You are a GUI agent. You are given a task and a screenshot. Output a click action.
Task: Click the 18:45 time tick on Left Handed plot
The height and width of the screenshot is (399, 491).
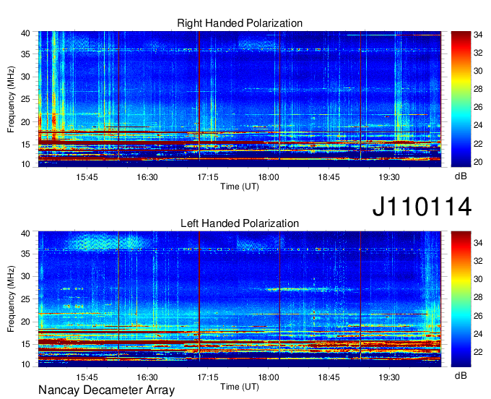click(x=329, y=377)
